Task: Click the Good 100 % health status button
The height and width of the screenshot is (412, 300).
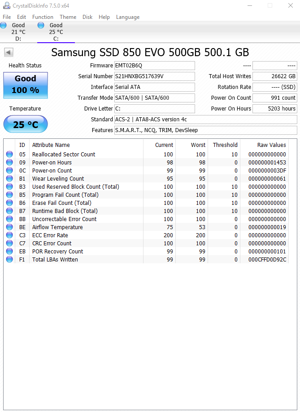Action: pyautogui.click(x=26, y=85)
